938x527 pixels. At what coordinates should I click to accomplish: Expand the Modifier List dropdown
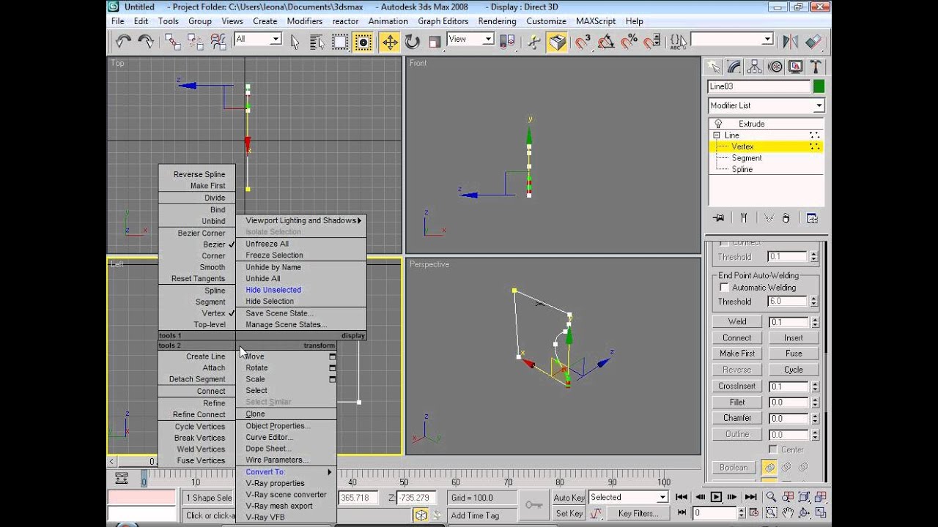coord(766,105)
